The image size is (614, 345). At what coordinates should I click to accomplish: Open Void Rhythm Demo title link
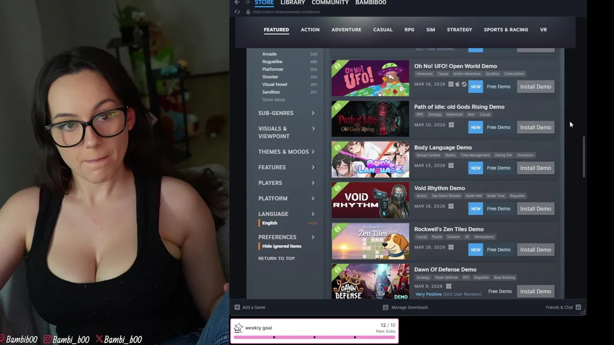(439, 188)
